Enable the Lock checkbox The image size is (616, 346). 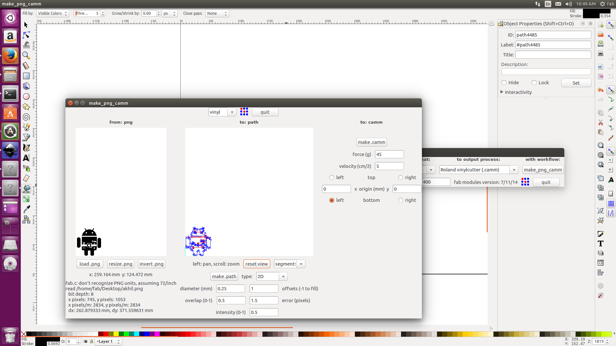534,83
